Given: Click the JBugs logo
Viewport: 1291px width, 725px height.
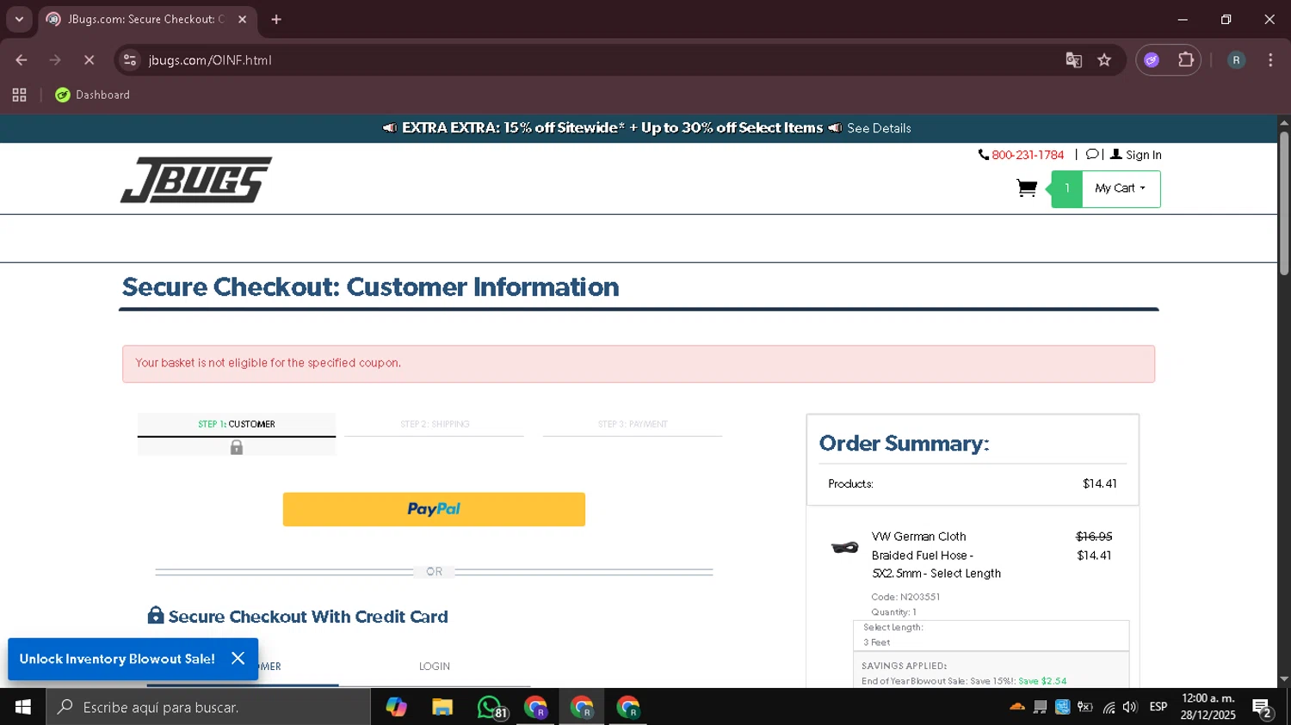Looking at the screenshot, I should (196, 180).
